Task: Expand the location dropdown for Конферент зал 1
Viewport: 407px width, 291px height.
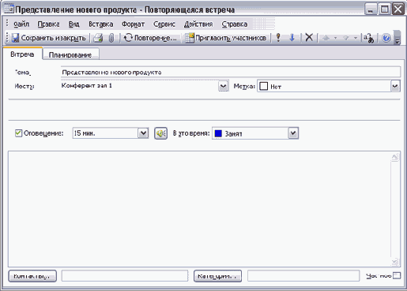Action: point(223,86)
